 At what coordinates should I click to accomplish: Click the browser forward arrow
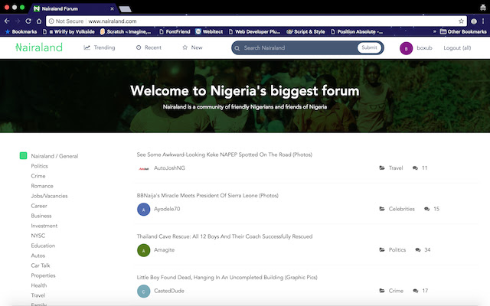tap(18, 21)
